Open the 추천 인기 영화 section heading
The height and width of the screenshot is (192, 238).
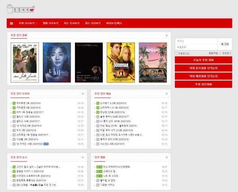click(19, 35)
